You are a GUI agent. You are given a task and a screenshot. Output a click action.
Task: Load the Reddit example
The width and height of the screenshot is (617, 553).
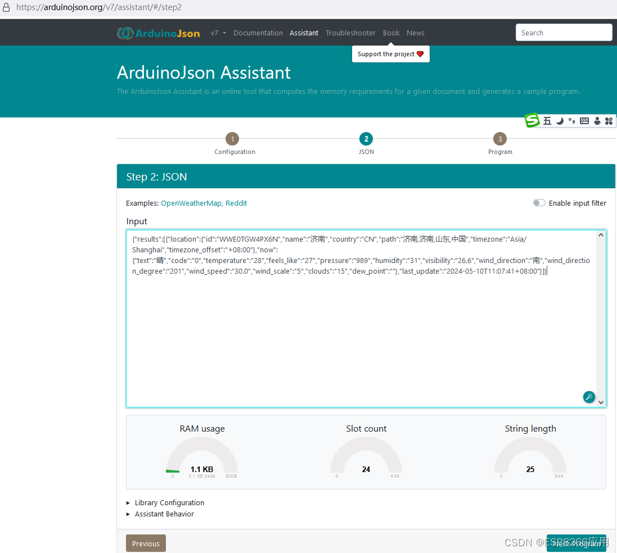[236, 203]
